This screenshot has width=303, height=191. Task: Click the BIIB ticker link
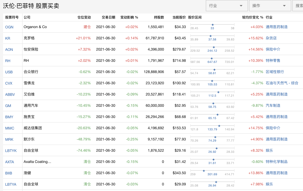tap(9, 173)
